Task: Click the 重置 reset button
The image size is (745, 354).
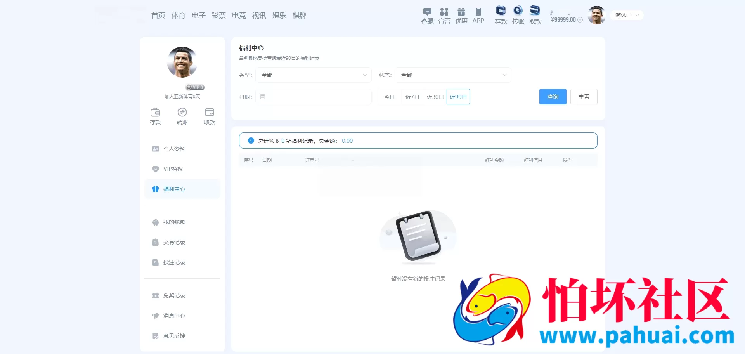Action: (x=584, y=97)
